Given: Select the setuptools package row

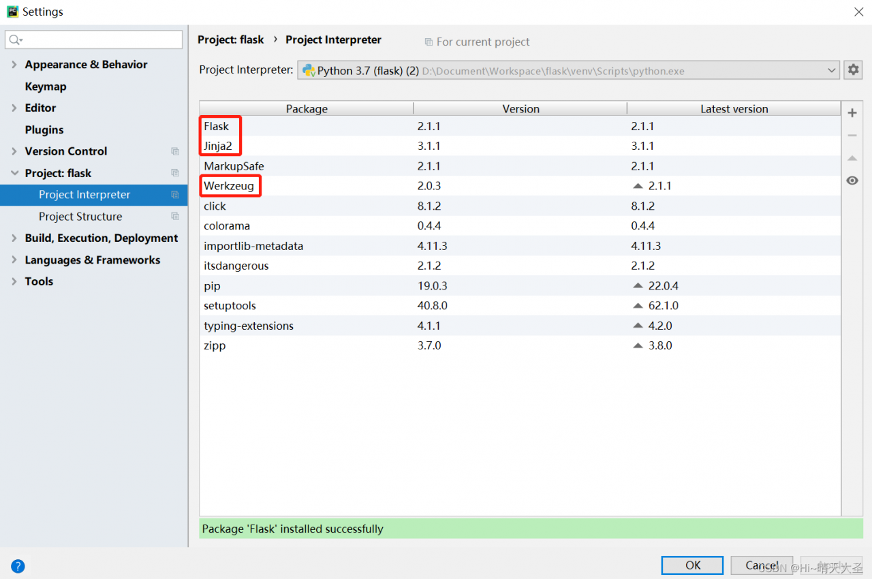Looking at the screenshot, I should tap(520, 306).
